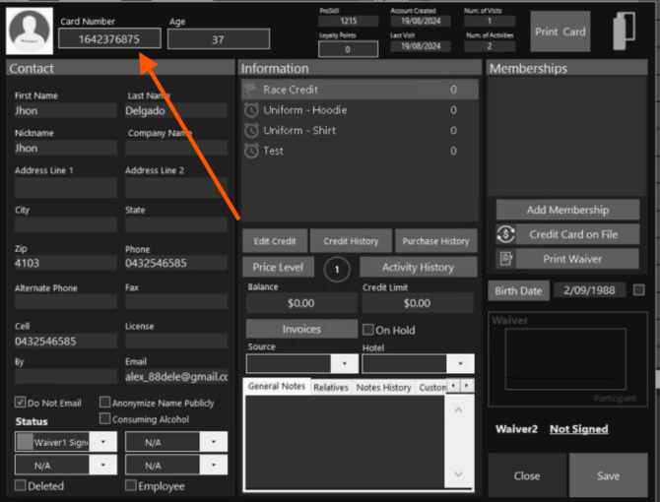This screenshot has height=502, width=660.
Task: Click the clock icon beside Uniform - Hoodie
Action: (251, 110)
